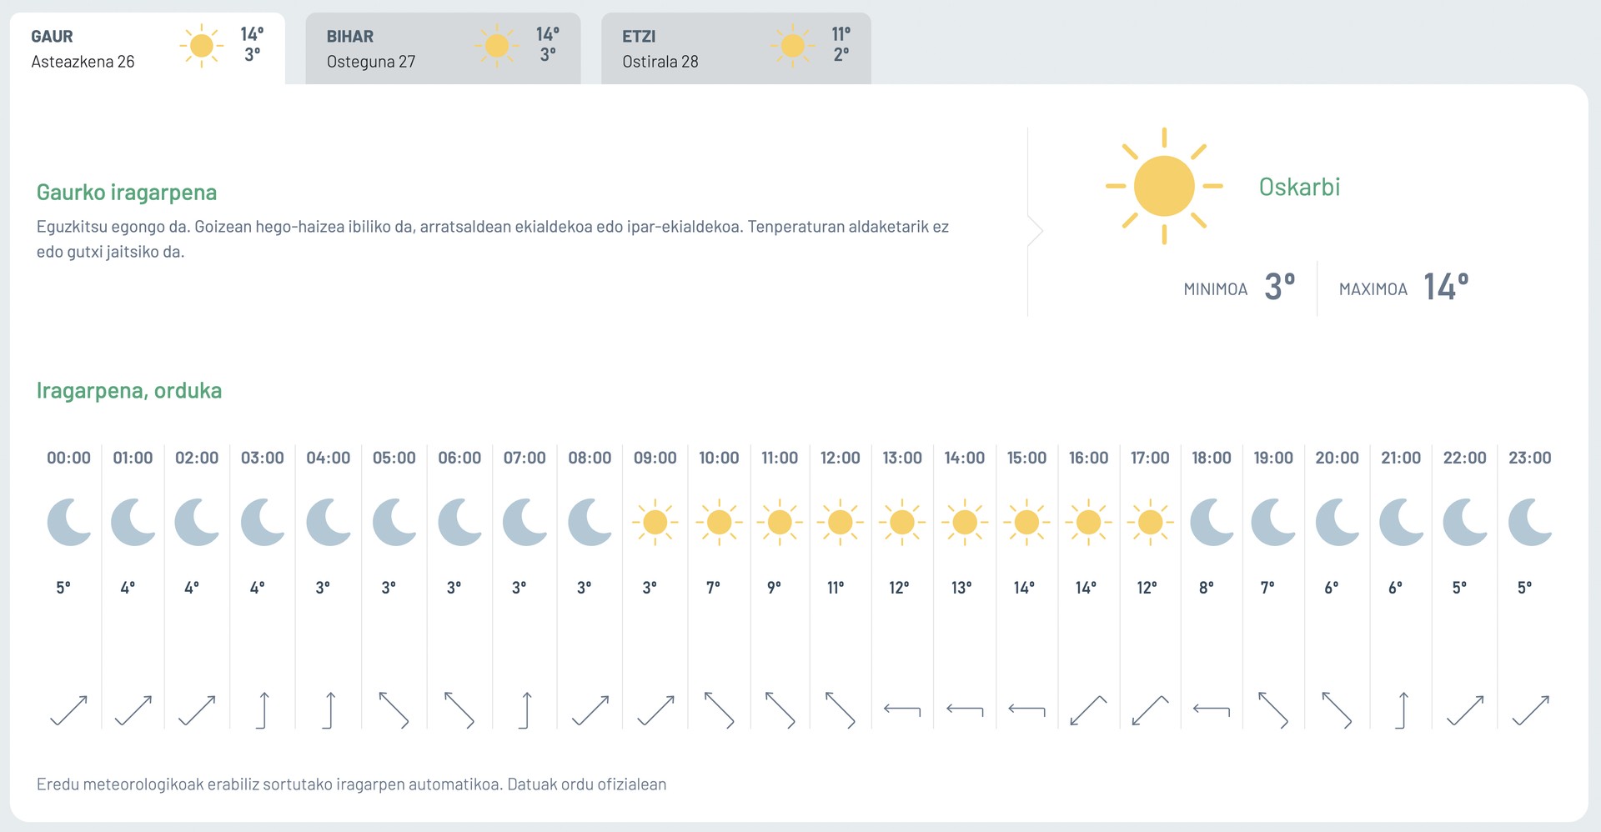Click the 13° temperature at 14:00
The height and width of the screenshot is (832, 1601).
tap(961, 588)
